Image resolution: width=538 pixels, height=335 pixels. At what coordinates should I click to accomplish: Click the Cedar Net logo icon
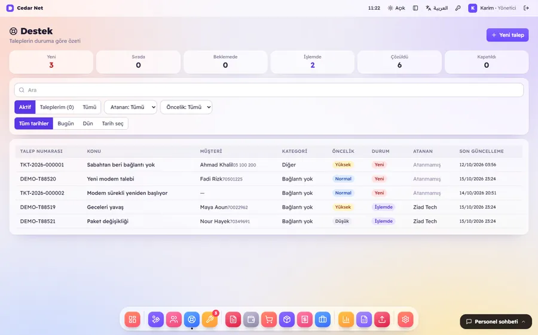[x=10, y=8]
